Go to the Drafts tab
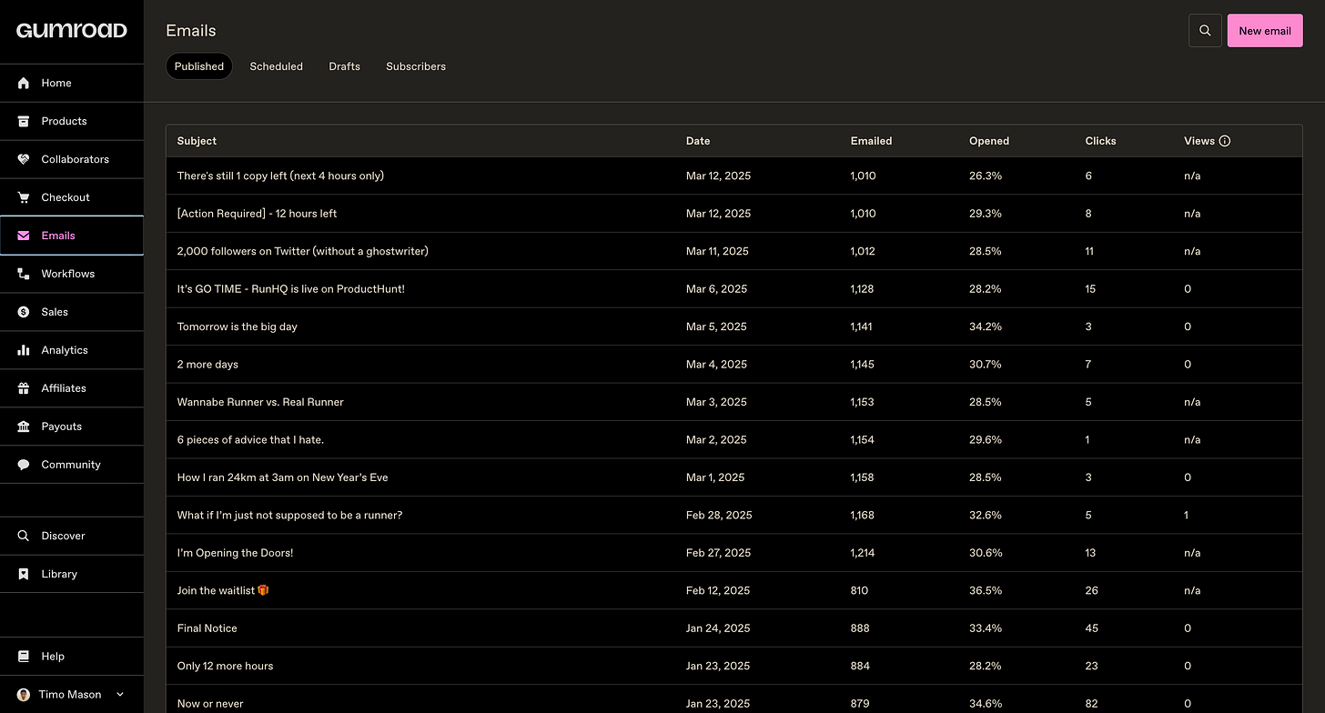Screen dimensions: 1325x713 tap(344, 66)
